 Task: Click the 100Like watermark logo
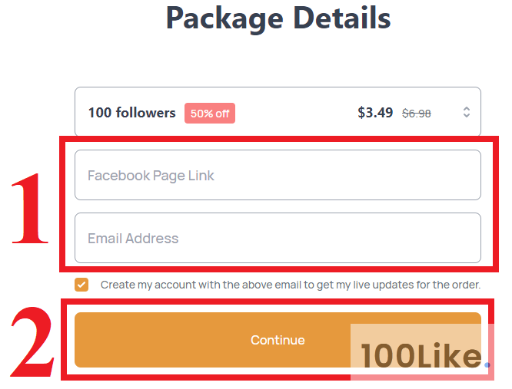(421, 355)
